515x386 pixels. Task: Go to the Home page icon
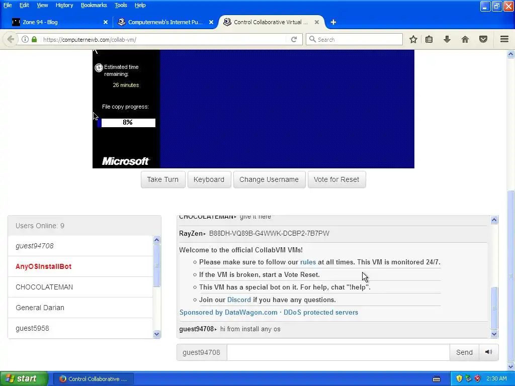tap(465, 39)
